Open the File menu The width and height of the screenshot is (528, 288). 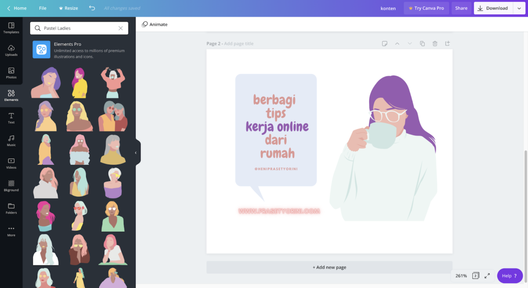click(x=43, y=8)
